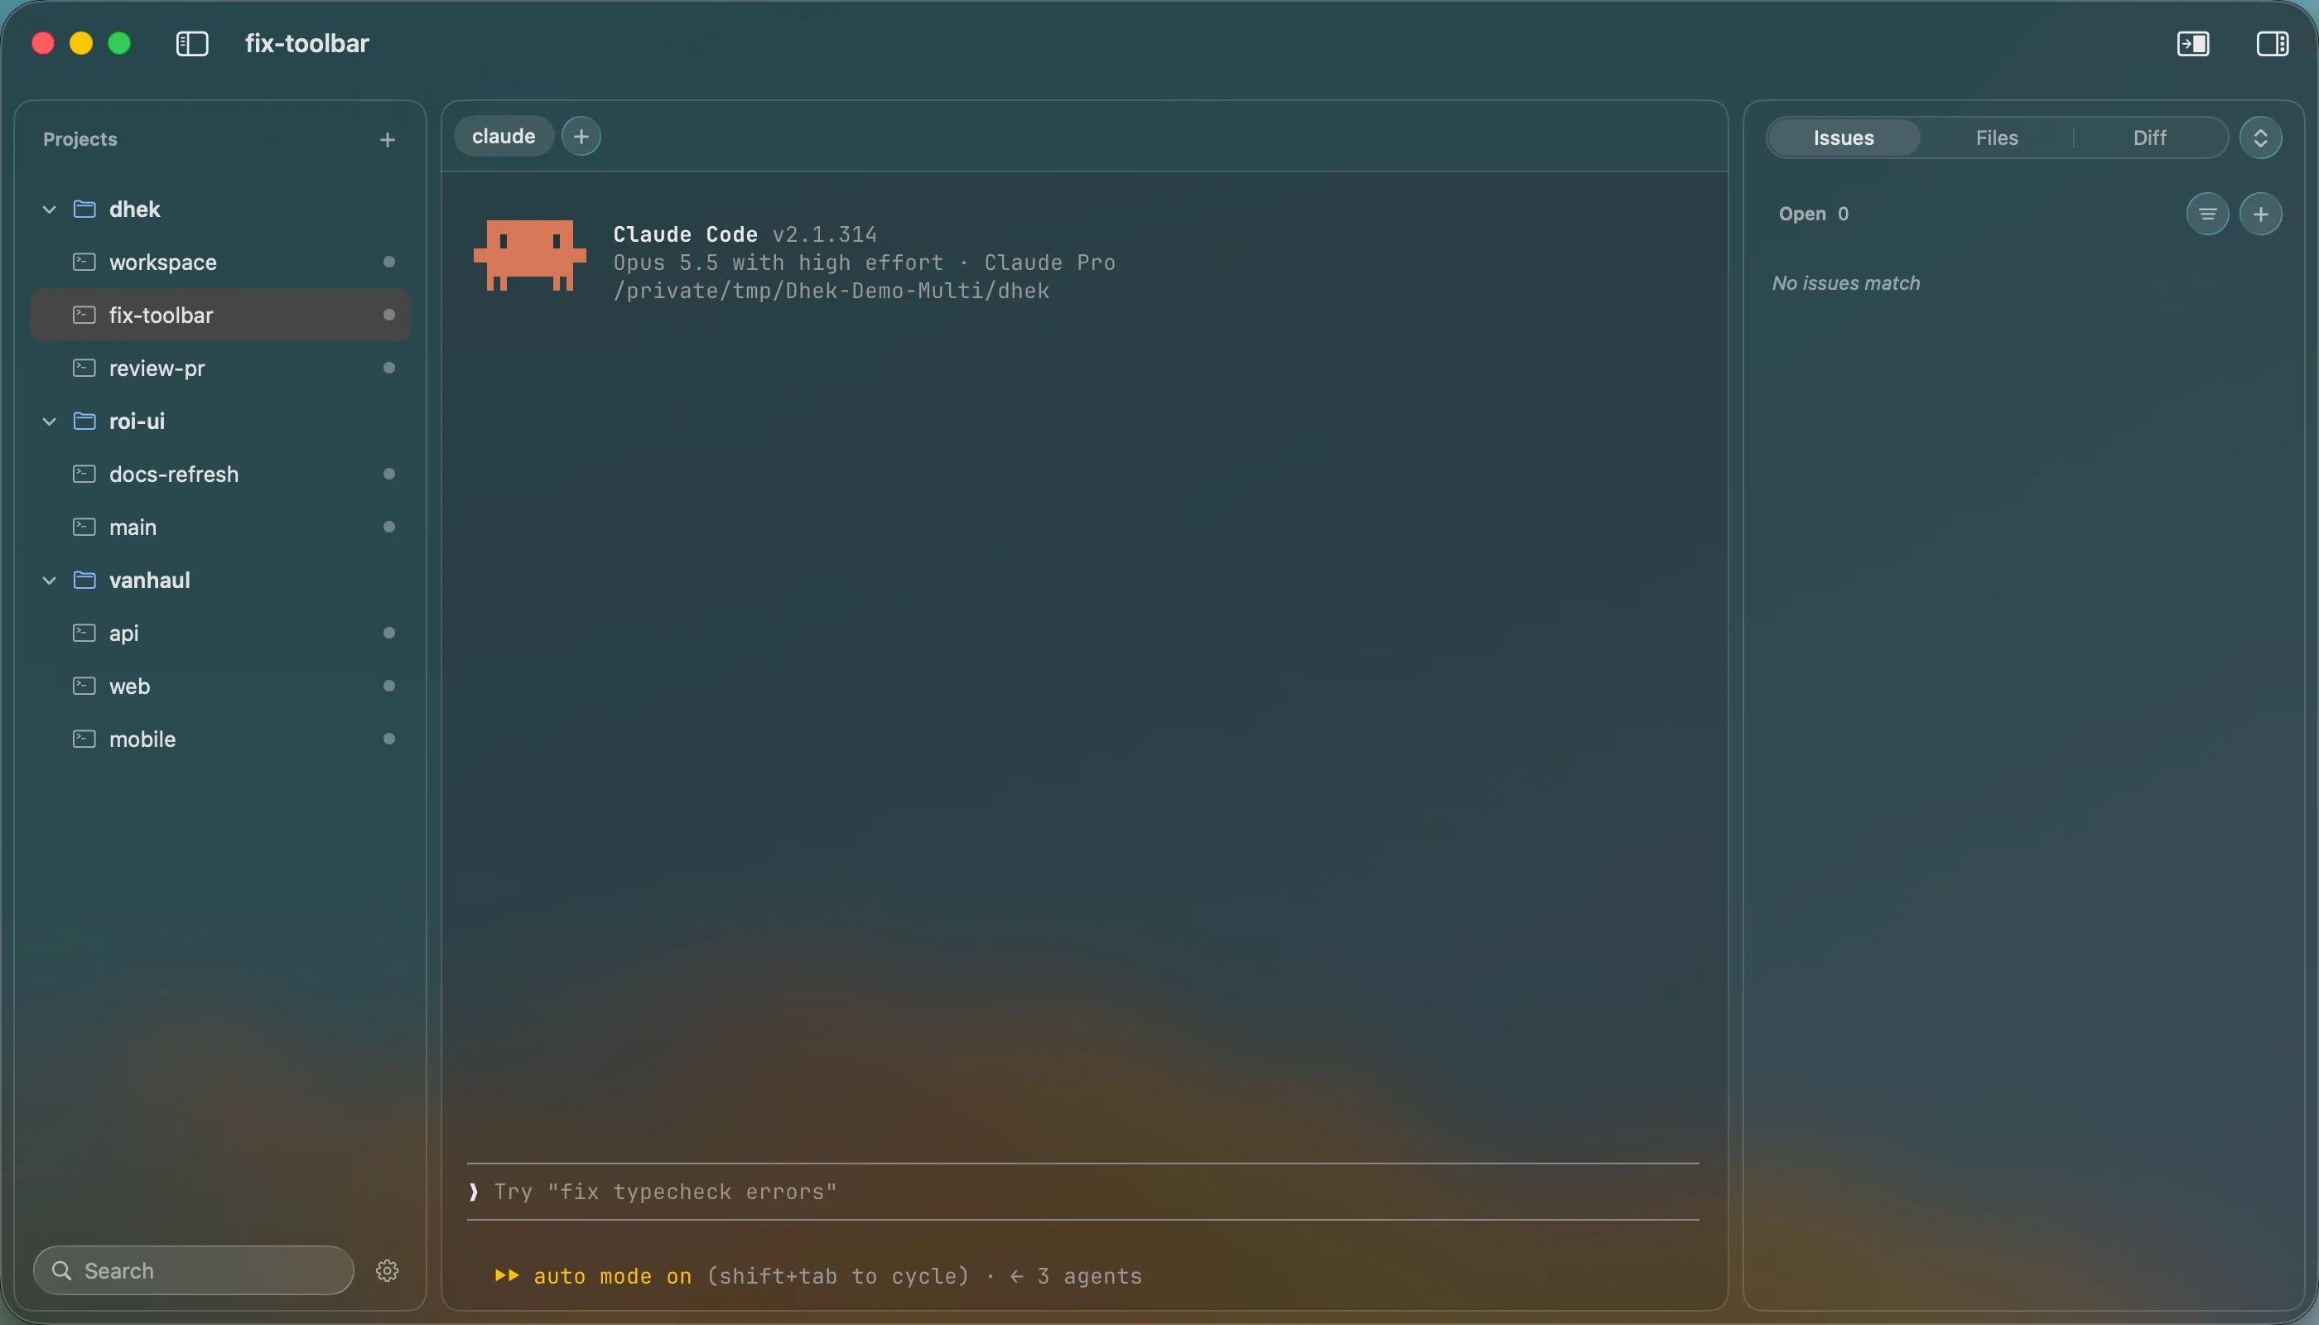Click the terminal icon beside review-pr

coord(84,368)
